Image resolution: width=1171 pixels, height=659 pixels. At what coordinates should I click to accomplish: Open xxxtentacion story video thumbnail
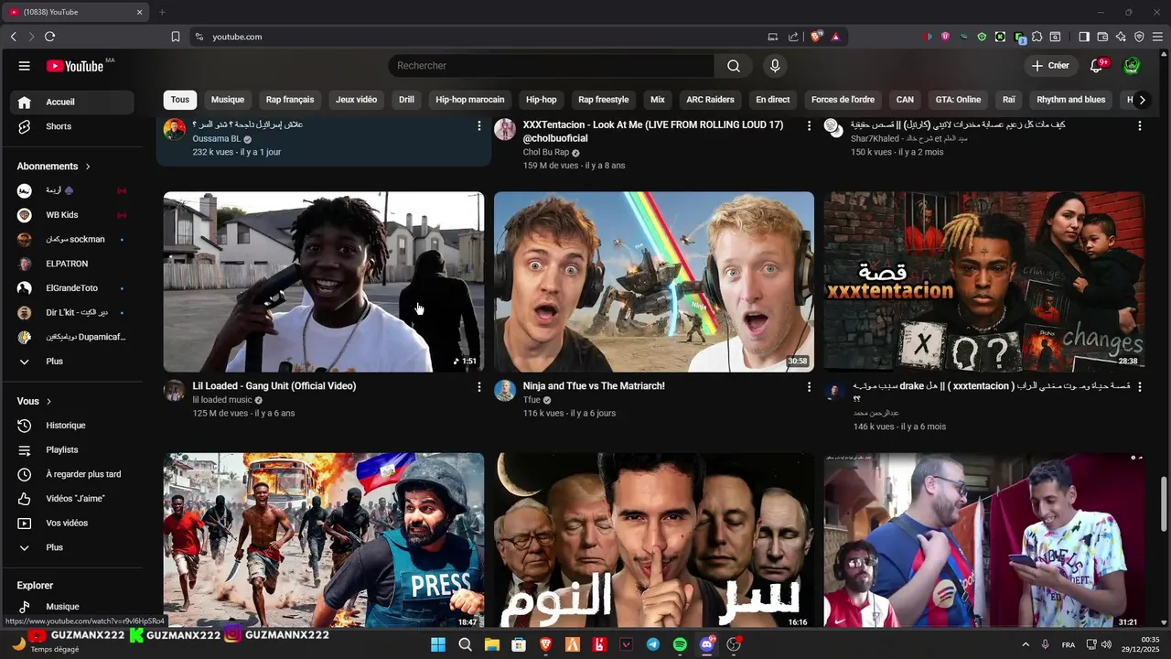pos(984,282)
